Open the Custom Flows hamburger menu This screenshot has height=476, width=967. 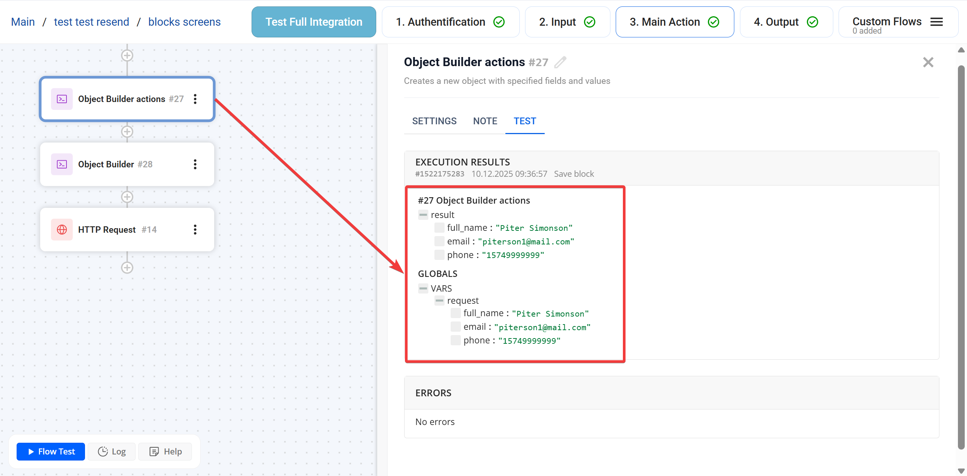(x=936, y=22)
